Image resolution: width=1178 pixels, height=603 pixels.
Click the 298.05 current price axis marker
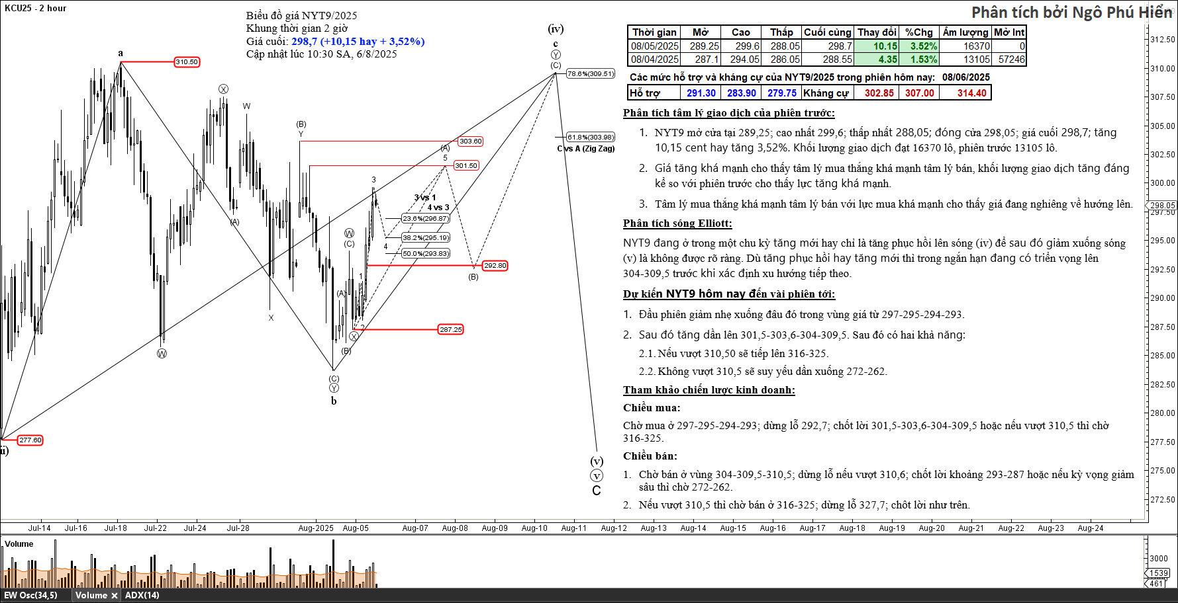click(x=1162, y=206)
